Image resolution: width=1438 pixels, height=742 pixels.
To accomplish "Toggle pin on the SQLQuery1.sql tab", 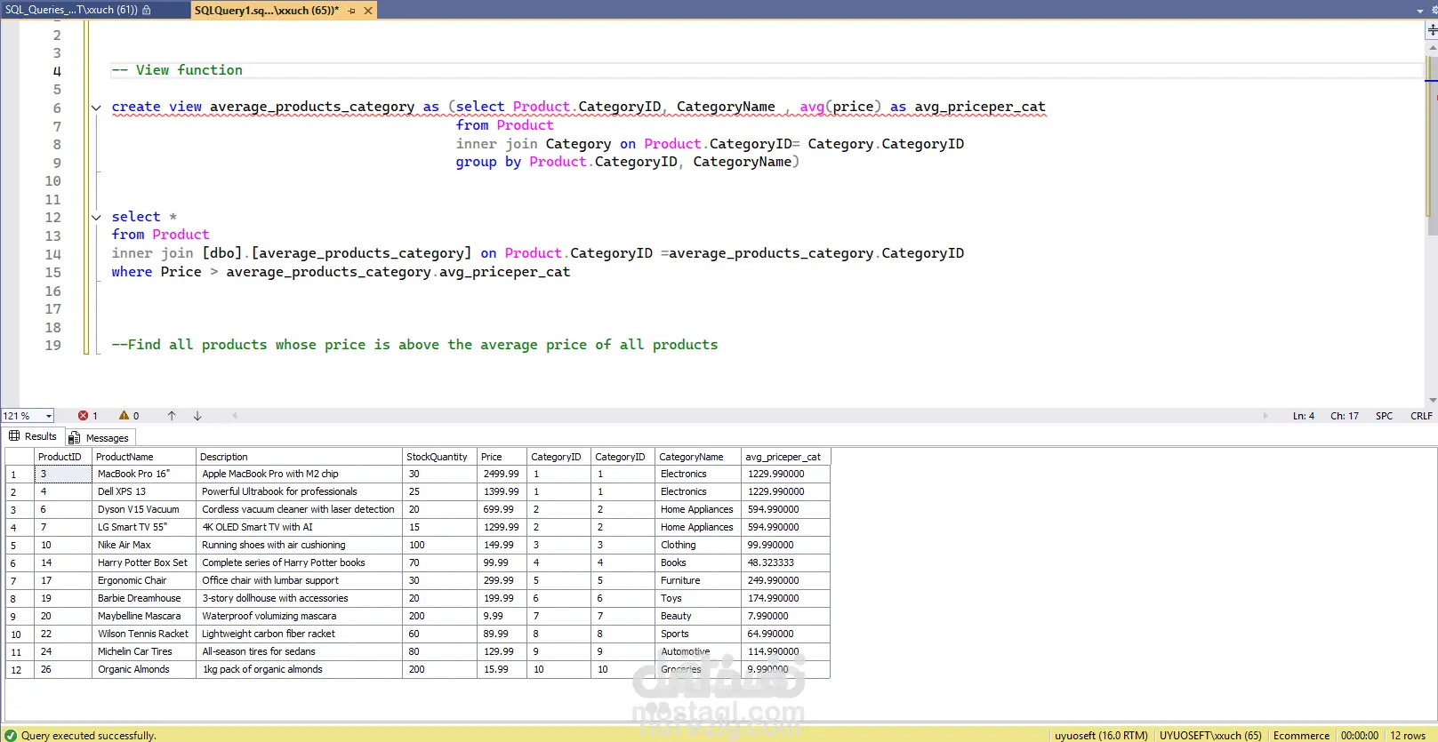I will 352,11.
